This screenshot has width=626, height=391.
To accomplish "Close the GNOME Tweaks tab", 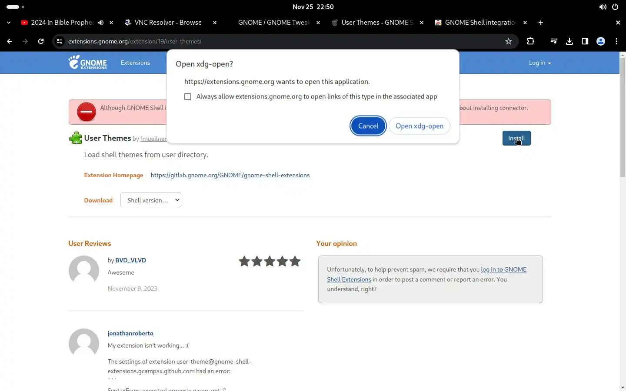I will [318, 23].
